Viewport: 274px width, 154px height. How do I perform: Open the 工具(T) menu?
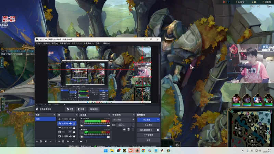98,43
